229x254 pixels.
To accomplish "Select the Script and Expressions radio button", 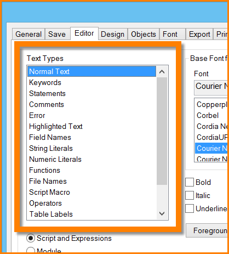I will [x=31, y=238].
